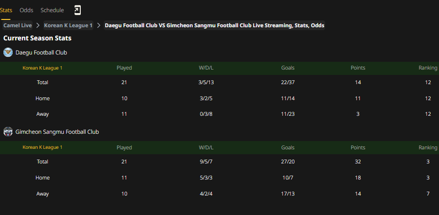Click the Points column header in Daegu table

click(x=358, y=68)
